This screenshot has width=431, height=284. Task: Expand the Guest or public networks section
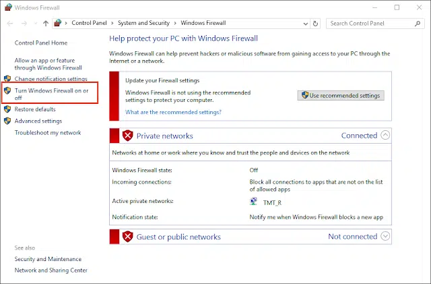click(385, 236)
